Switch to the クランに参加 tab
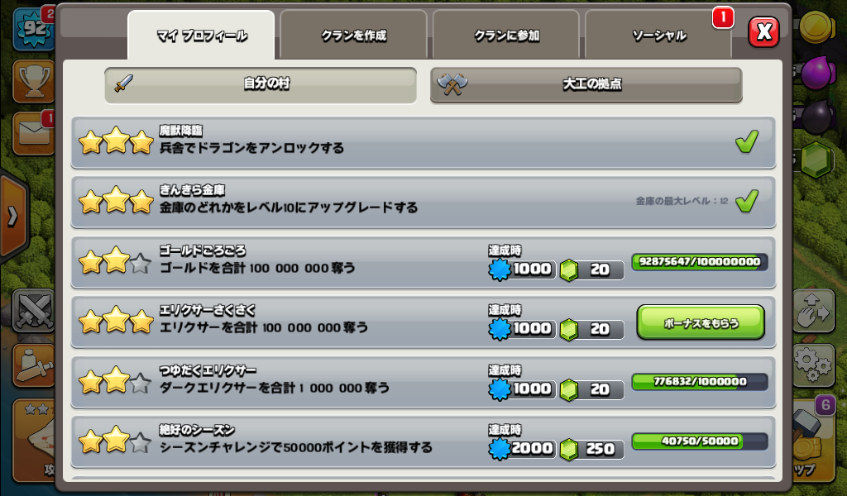847x496 pixels. [506, 35]
